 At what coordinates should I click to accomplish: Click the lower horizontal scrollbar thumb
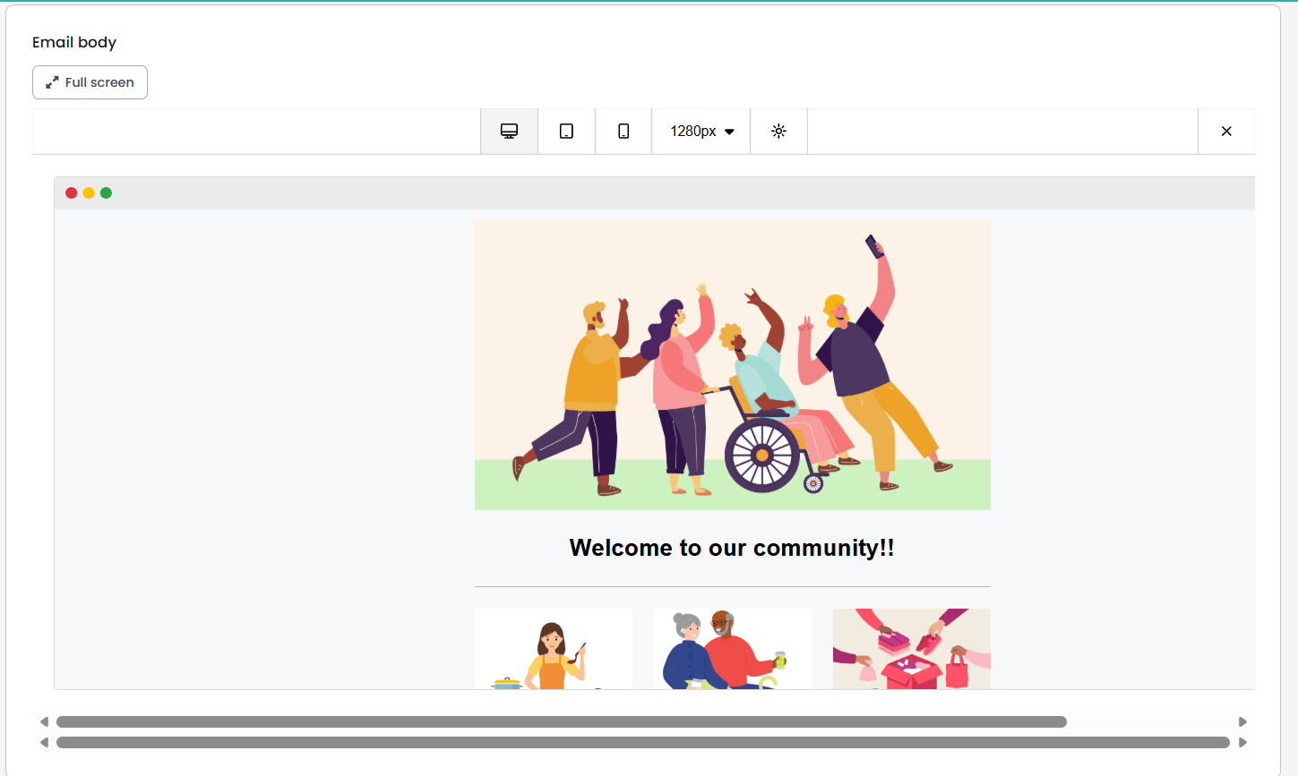(643, 742)
